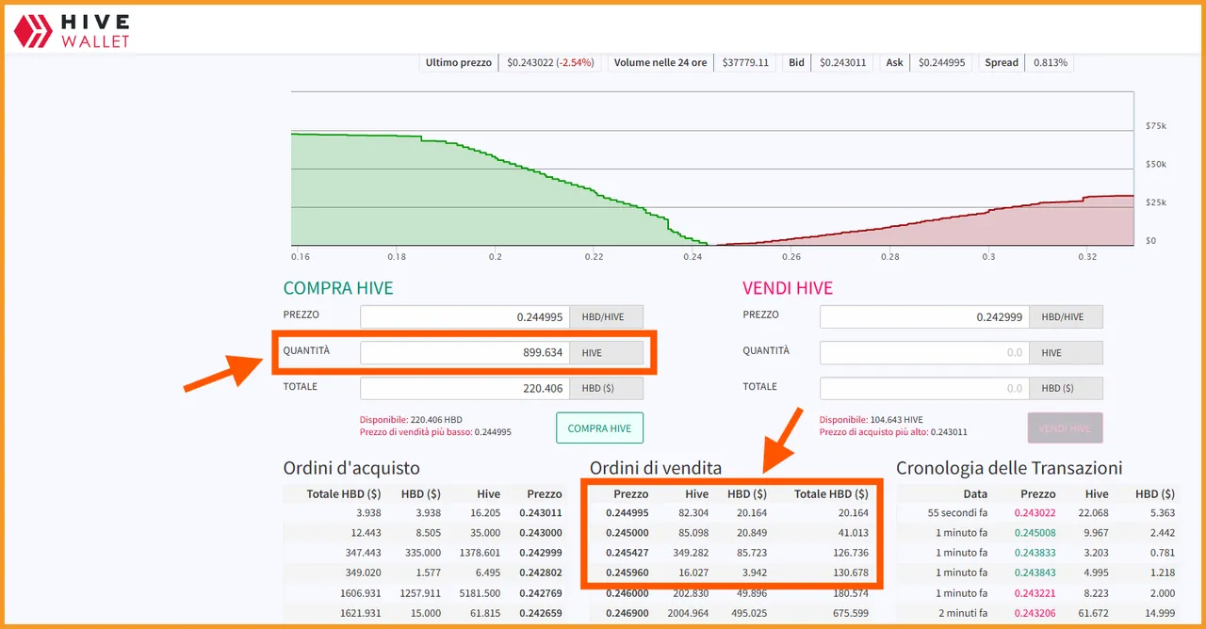
Task: Click the 55 secondi fa transaction entry
Action: (x=957, y=513)
